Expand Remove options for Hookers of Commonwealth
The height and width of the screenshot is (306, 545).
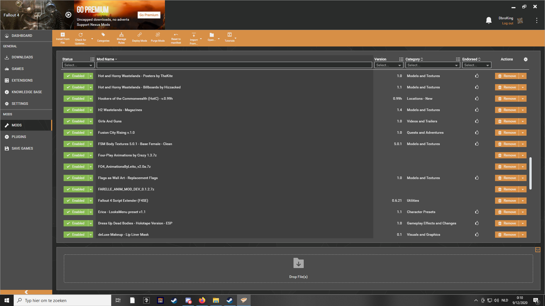(x=523, y=99)
